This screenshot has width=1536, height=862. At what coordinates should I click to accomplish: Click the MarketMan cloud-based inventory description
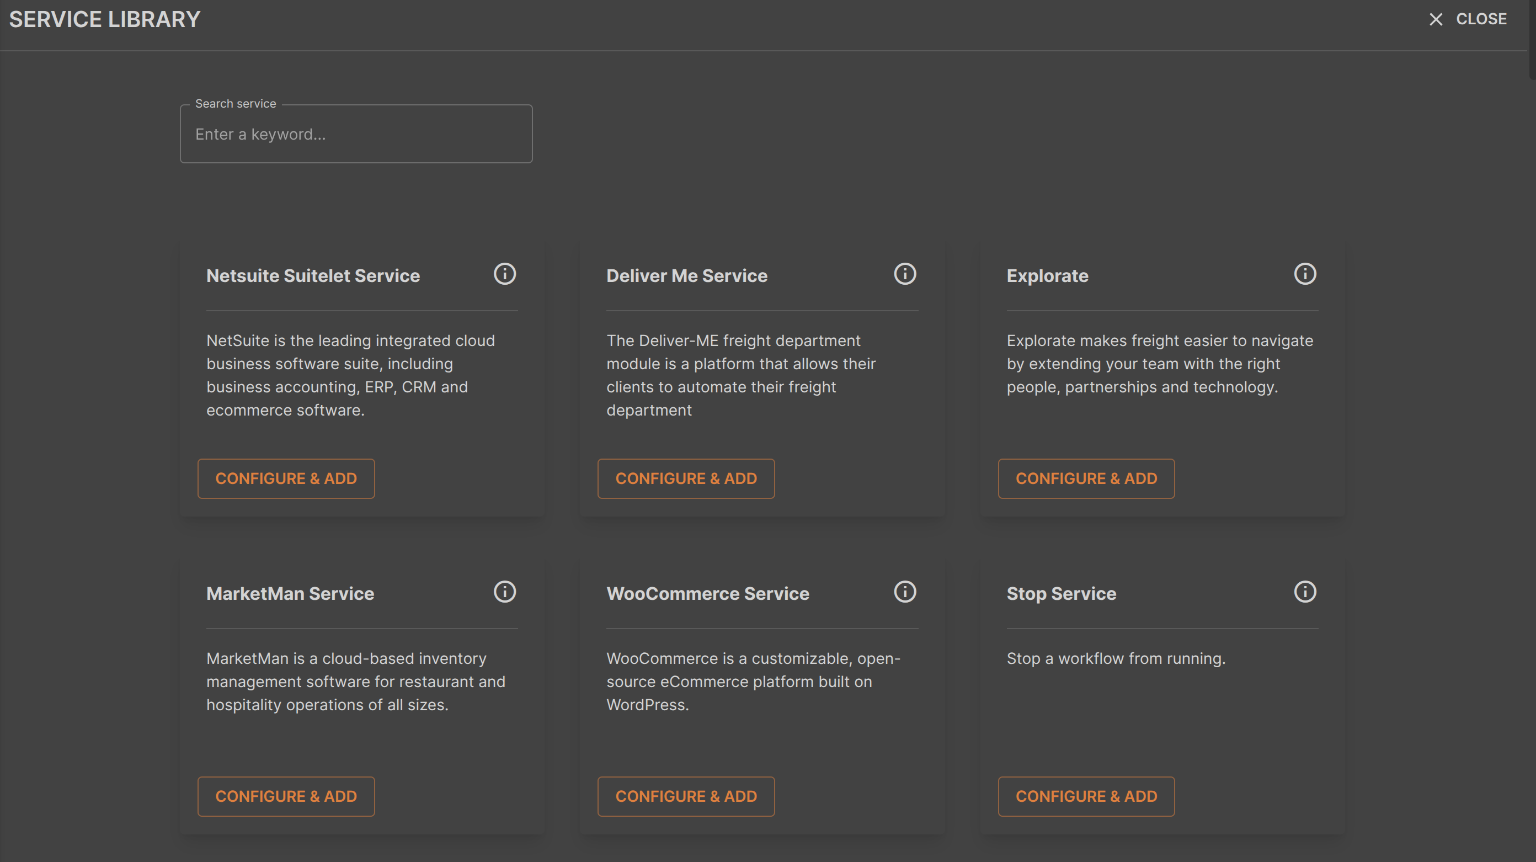pos(356,682)
